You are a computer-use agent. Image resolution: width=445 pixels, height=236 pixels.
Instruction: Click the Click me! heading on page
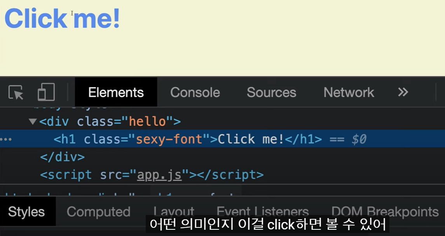[62, 18]
